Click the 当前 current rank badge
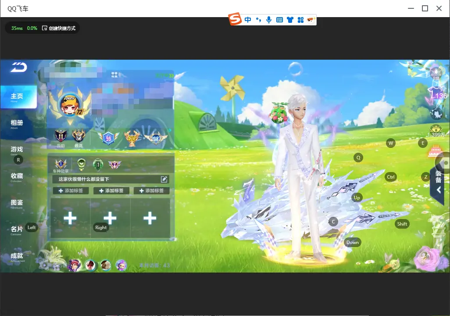Image resolution: width=450 pixels, height=316 pixels. [x=61, y=136]
